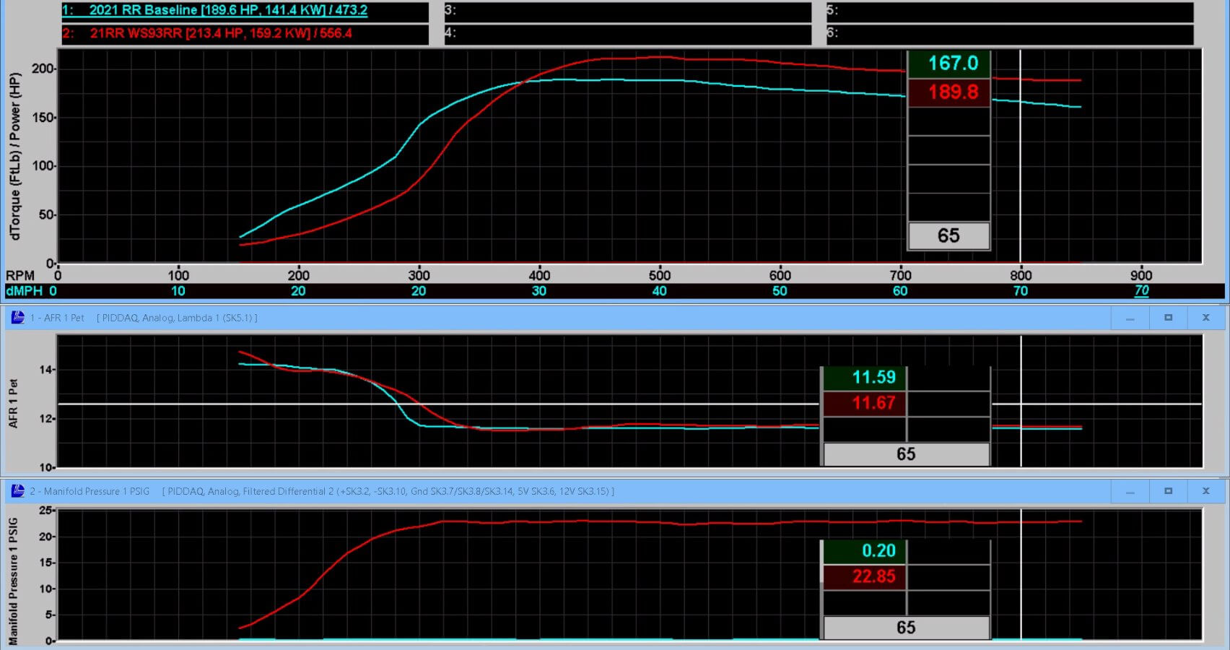
Task: Click the Manifold Pressure 1 PSIG window icon
Action: (17, 491)
